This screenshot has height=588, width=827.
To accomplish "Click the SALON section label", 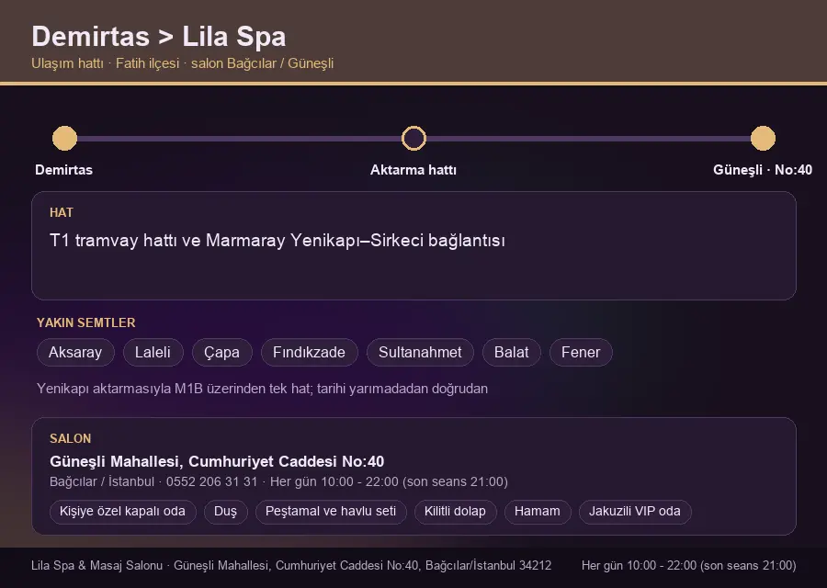I will click(x=70, y=439).
